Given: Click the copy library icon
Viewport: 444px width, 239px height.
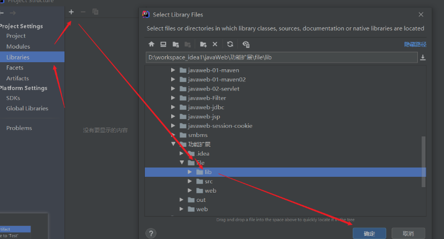Looking at the screenshot, I should [96, 12].
